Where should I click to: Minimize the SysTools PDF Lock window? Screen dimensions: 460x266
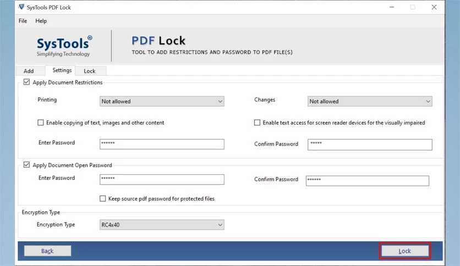(392, 7)
